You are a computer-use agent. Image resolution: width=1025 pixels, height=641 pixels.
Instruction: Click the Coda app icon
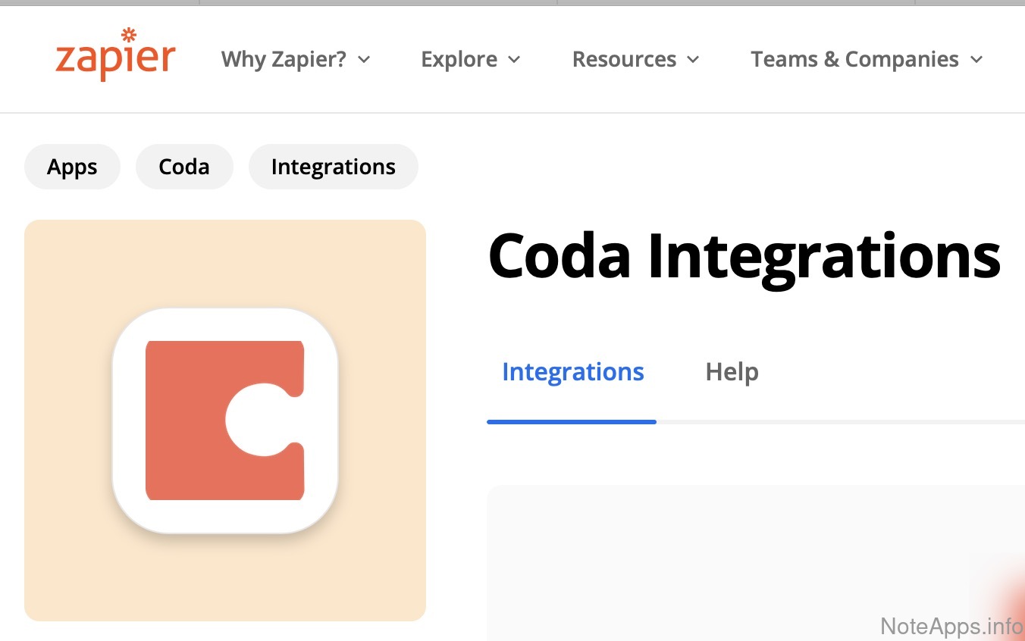click(x=225, y=421)
